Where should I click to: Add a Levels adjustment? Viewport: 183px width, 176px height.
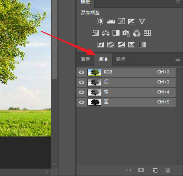coord(111,21)
